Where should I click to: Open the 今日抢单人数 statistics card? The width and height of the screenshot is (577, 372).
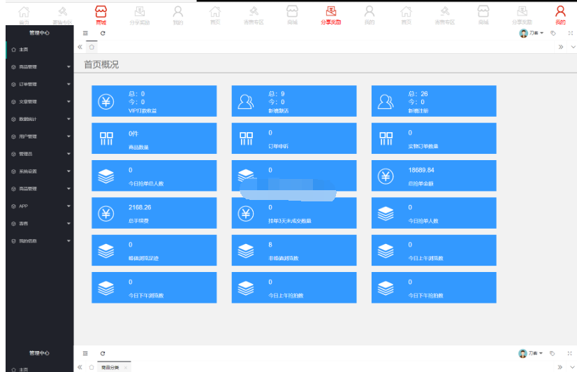(x=433, y=213)
